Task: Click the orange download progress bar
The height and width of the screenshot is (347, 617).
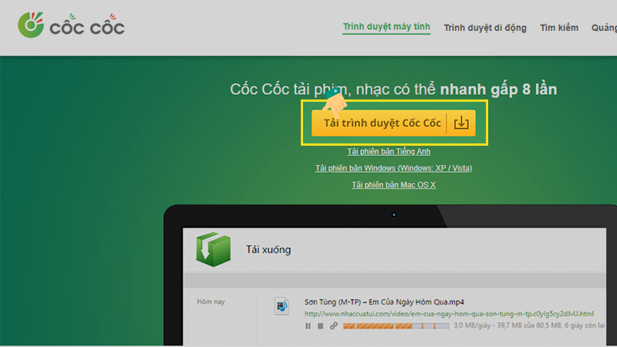Action: [x=396, y=325]
